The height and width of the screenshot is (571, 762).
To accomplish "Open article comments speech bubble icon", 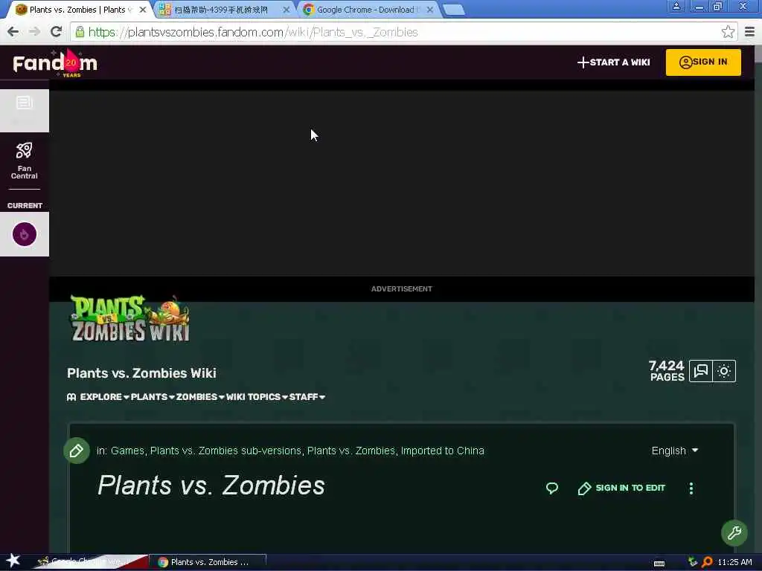I will pos(552,488).
